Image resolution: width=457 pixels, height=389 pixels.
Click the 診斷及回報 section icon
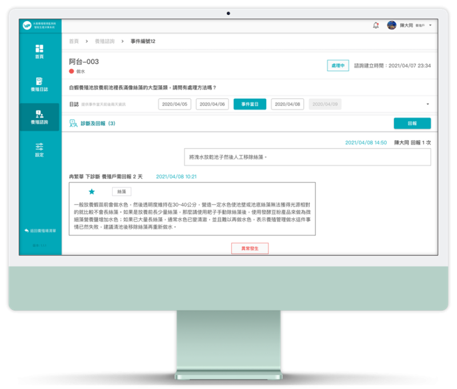pos(73,123)
